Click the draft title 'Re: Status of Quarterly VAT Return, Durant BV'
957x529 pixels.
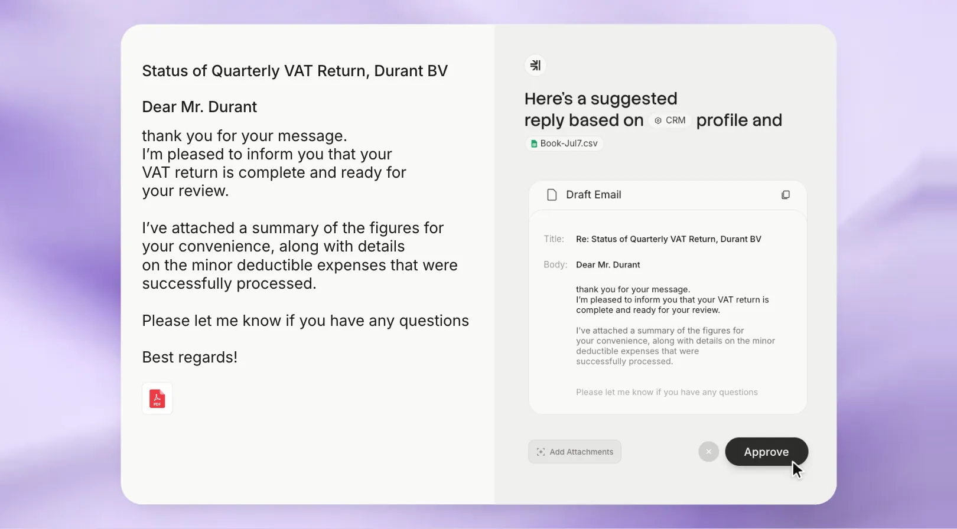[x=669, y=239]
